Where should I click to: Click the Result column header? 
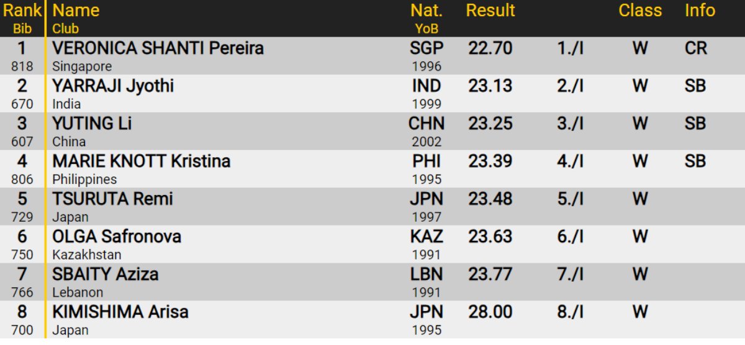pos(490,11)
